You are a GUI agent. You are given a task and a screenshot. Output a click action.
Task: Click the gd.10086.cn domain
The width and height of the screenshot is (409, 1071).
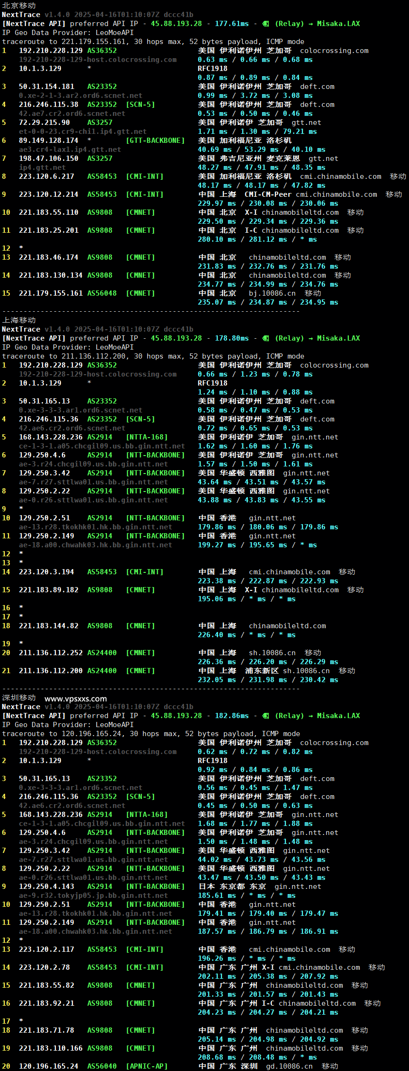(289, 1066)
